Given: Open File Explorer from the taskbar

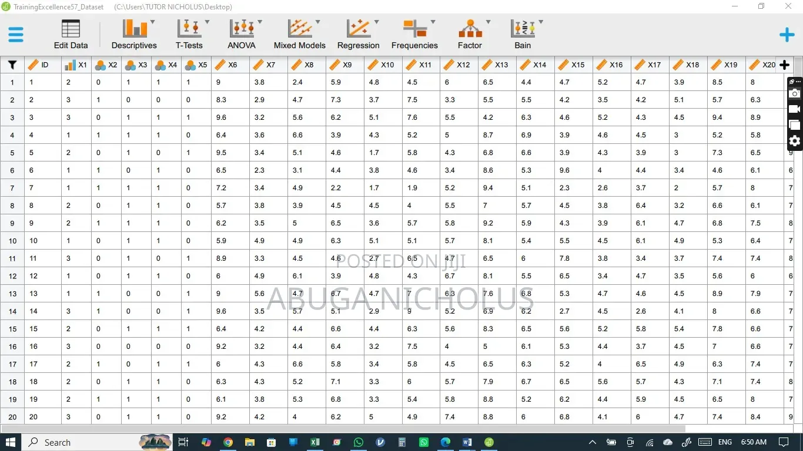Looking at the screenshot, I should point(250,442).
